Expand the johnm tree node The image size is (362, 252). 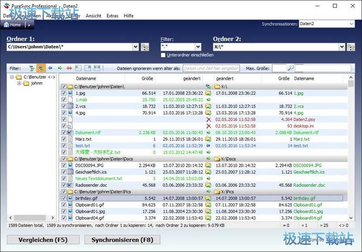pos(19,83)
